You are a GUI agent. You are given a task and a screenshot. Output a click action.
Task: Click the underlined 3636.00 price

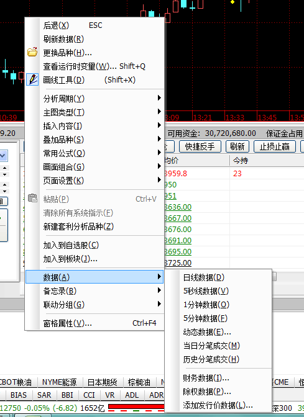click(x=178, y=207)
